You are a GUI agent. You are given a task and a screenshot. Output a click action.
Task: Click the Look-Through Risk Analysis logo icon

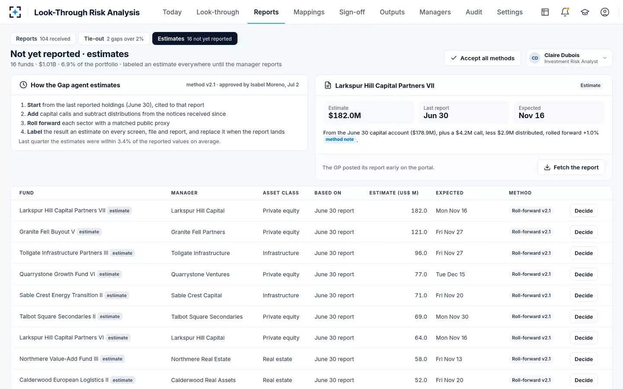pyautogui.click(x=15, y=12)
